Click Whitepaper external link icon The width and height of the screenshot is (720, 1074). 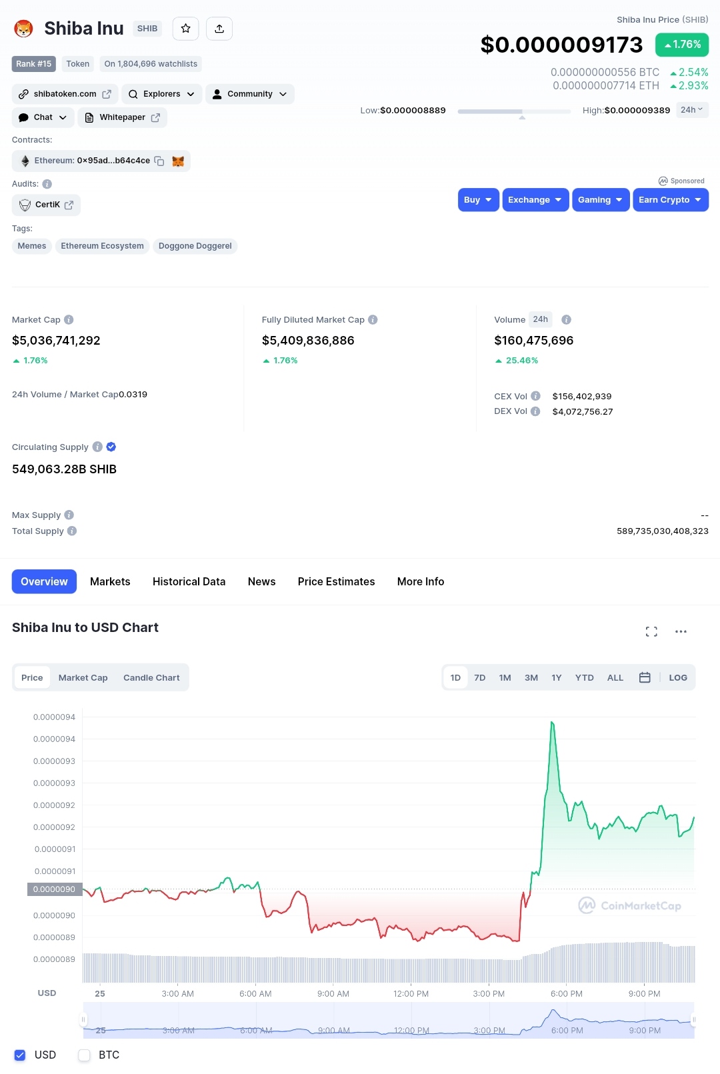[x=155, y=117]
